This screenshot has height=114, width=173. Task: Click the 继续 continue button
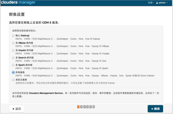[x=155, y=109]
